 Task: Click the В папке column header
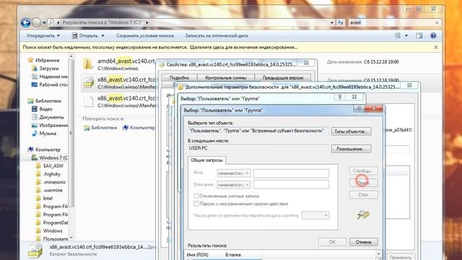tap(242, 255)
